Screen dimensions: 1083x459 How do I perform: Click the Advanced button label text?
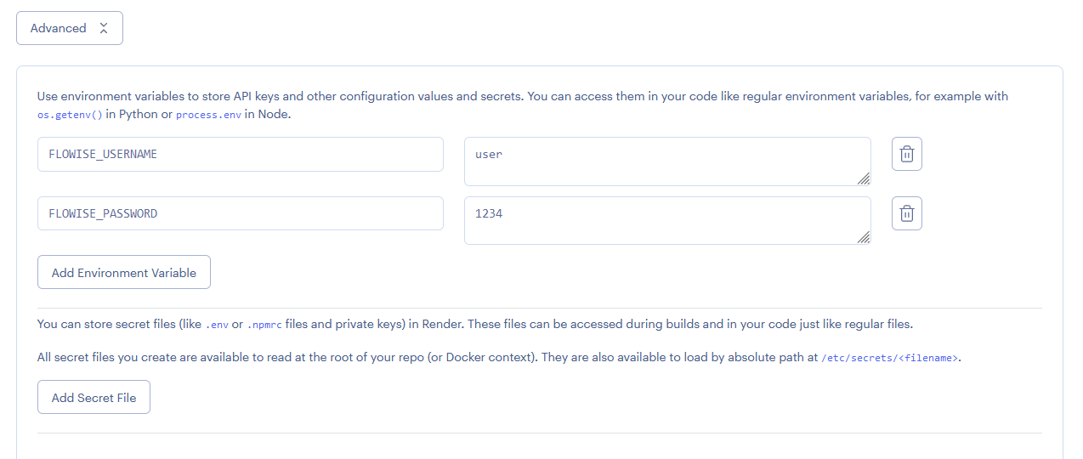pyautogui.click(x=58, y=28)
